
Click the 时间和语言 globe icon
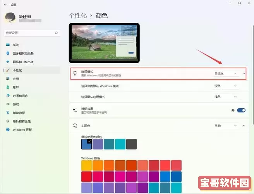[8, 95]
